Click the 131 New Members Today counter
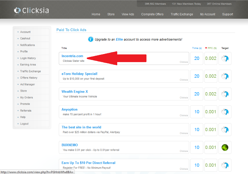The height and width of the screenshot is (174, 248). coord(186,4)
